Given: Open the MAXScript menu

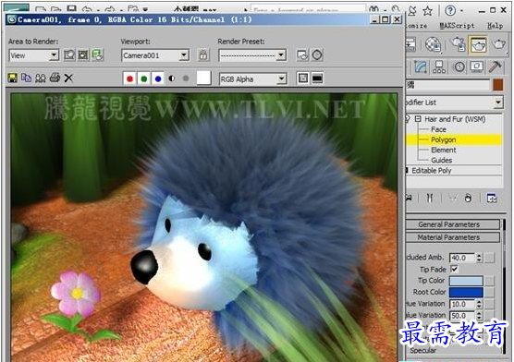Looking at the screenshot, I should (457, 26).
